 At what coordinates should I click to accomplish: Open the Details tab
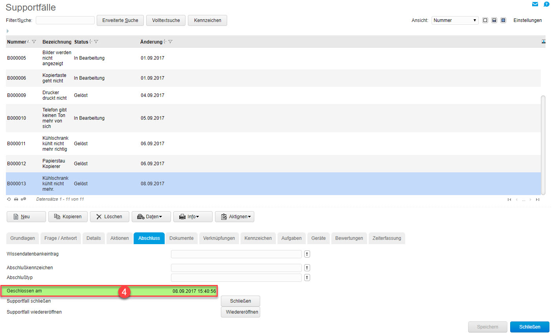pyautogui.click(x=94, y=238)
